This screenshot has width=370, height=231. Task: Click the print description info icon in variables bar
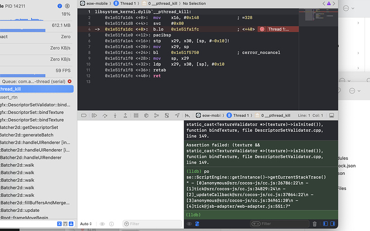coord(112,224)
